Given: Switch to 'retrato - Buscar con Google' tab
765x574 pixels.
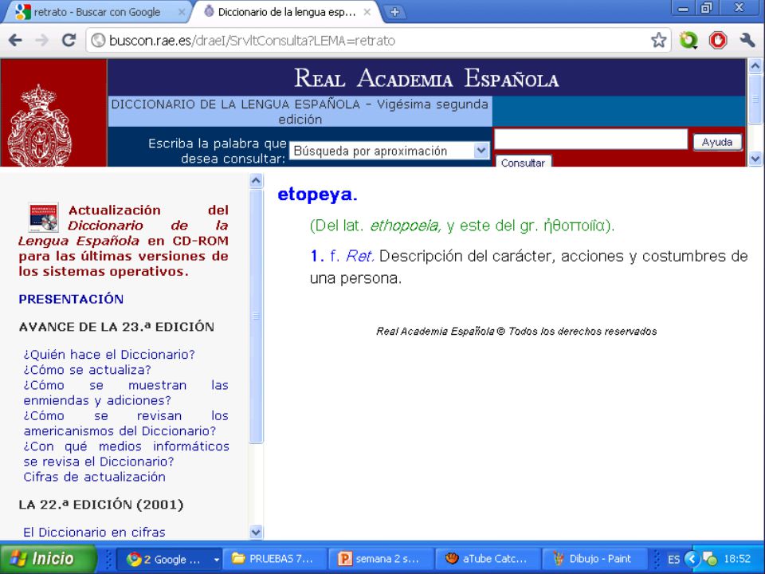Looking at the screenshot, I should (x=96, y=12).
